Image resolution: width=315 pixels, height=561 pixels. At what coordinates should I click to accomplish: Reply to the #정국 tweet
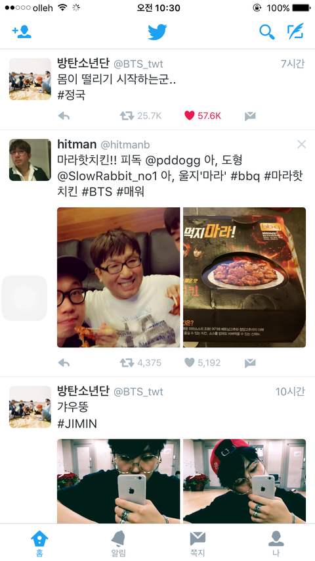(x=64, y=116)
